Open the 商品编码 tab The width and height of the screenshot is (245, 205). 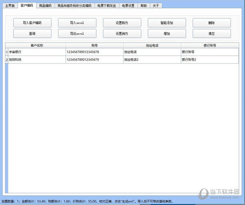tap(45, 6)
